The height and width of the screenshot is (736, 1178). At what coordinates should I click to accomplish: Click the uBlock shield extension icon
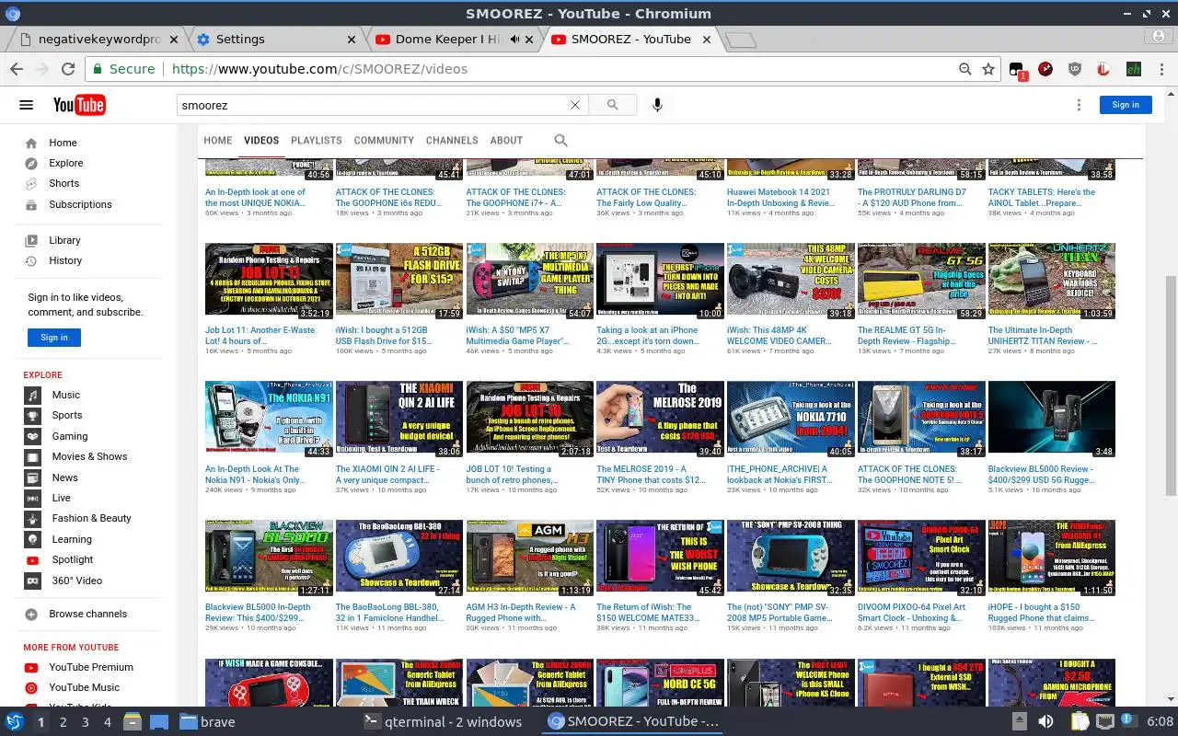[1074, 69]
